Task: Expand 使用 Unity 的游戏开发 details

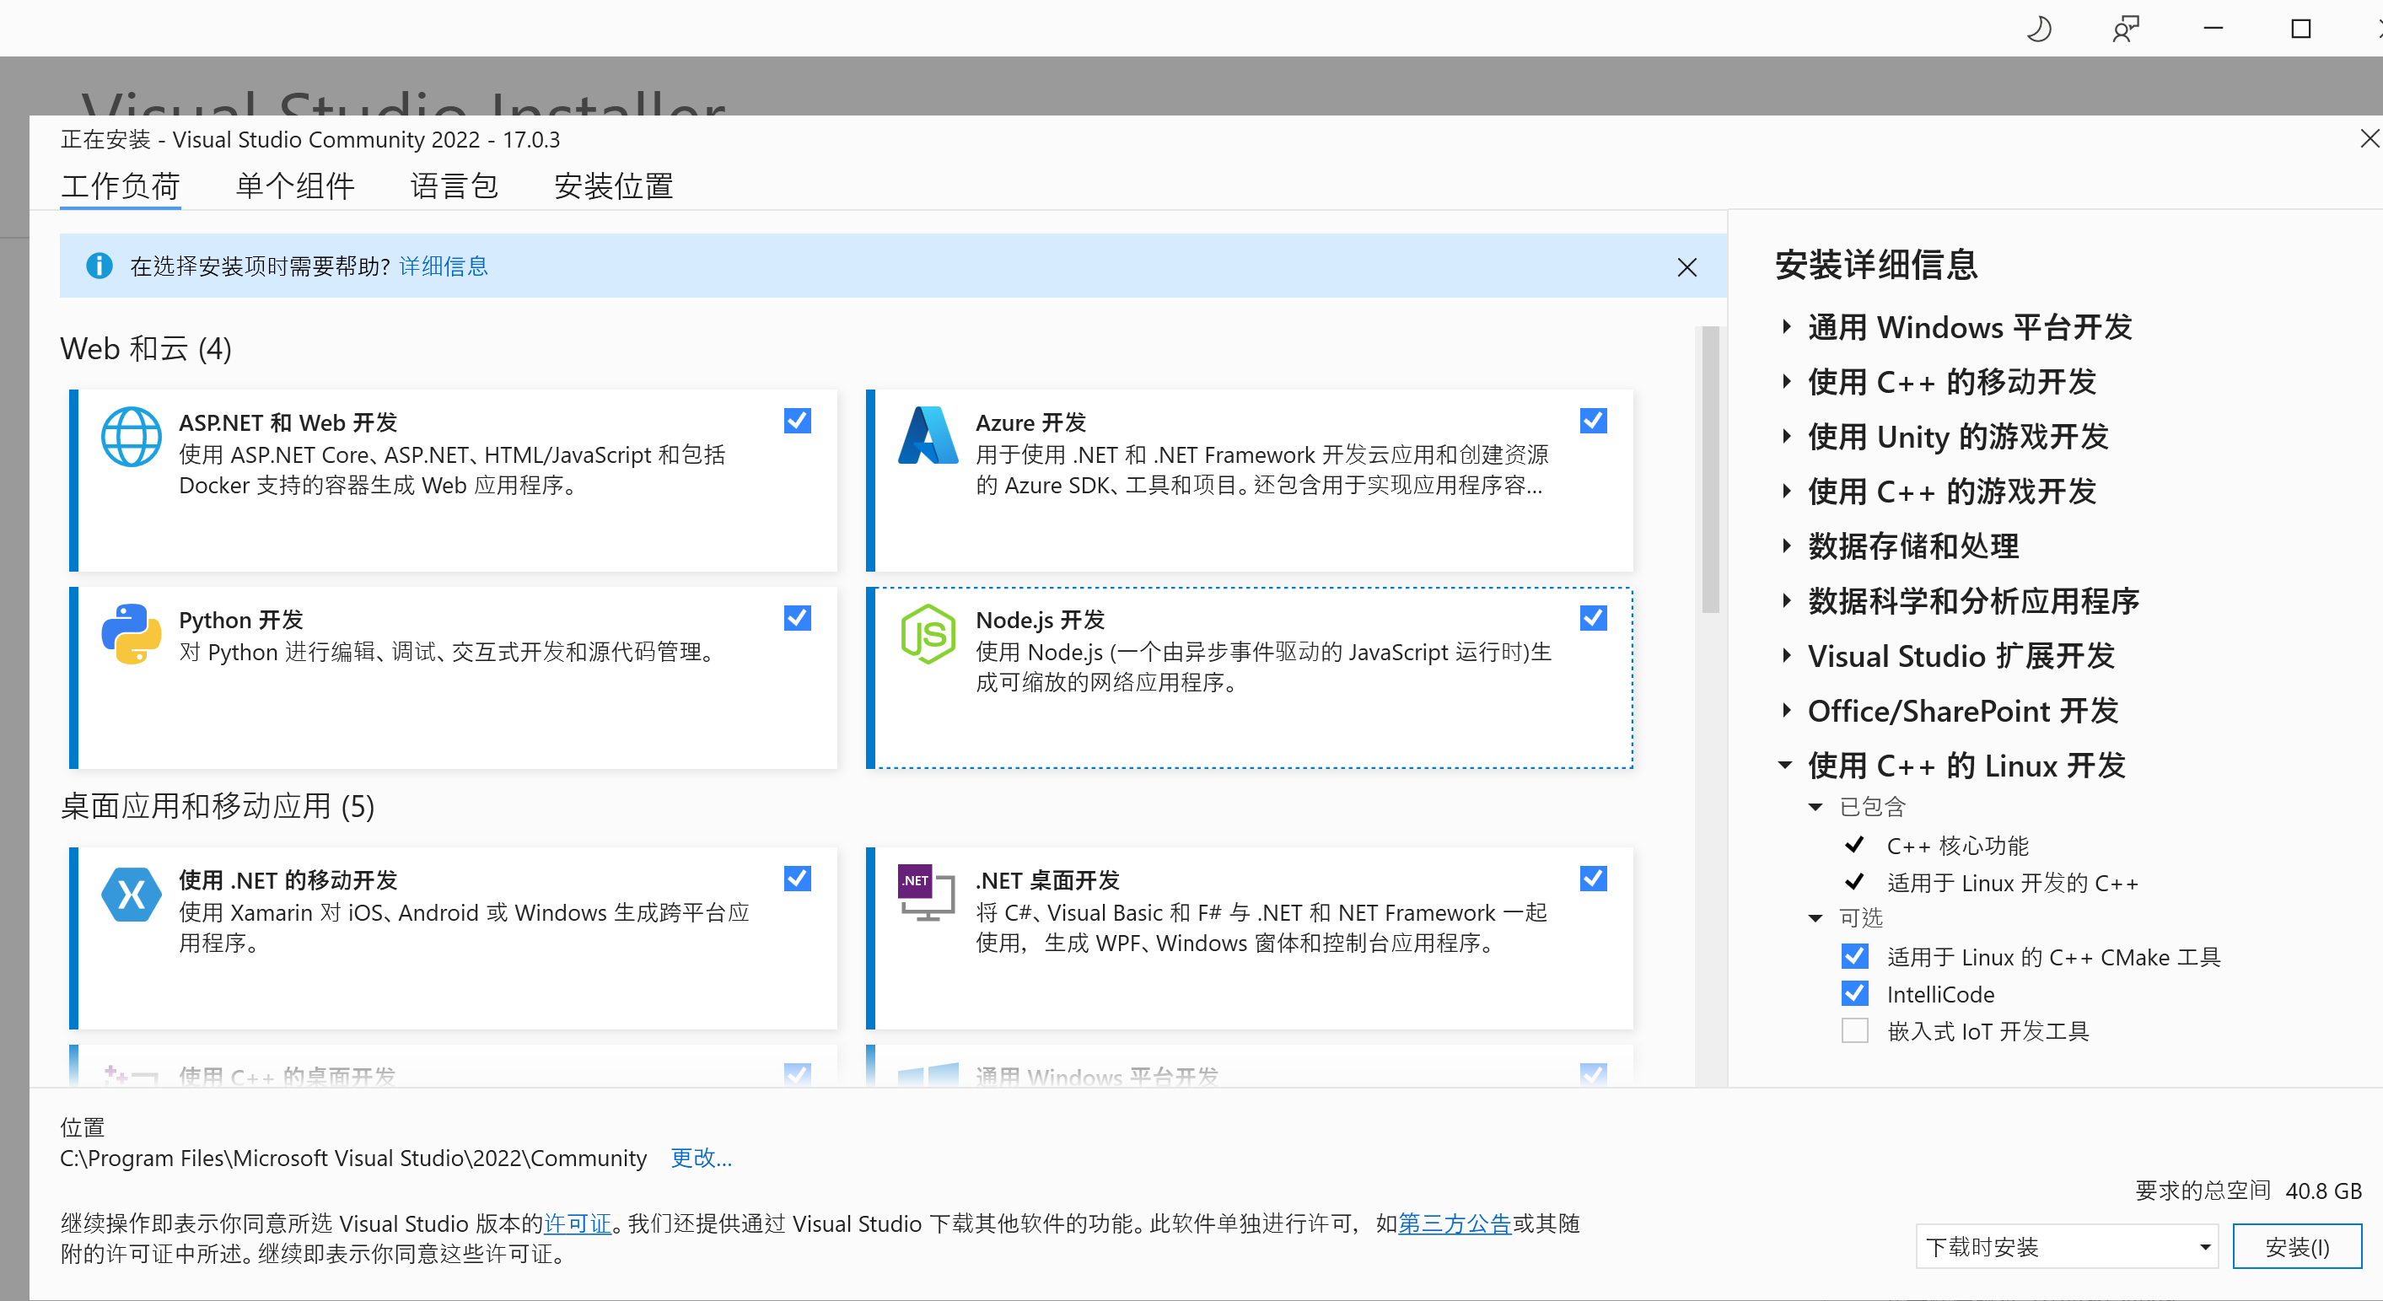Action: tap(1788, 436)
